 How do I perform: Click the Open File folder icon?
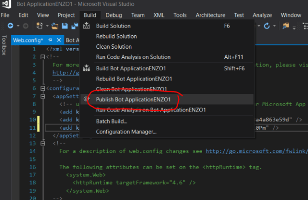[x=55, y=26]
